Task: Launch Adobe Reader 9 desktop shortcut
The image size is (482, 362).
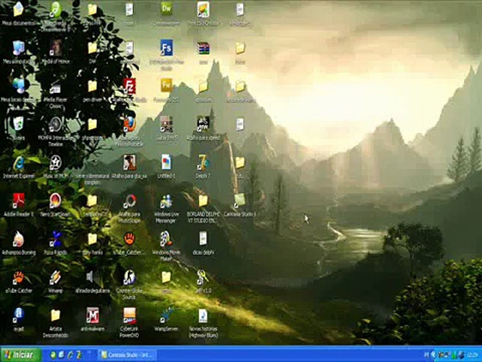Action: pos(19,201)
